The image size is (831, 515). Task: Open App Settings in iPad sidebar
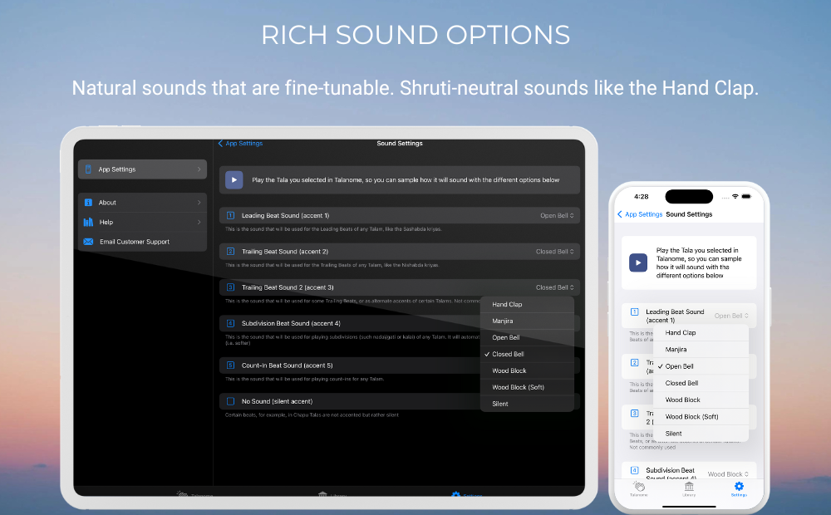[x=143, y=169]
